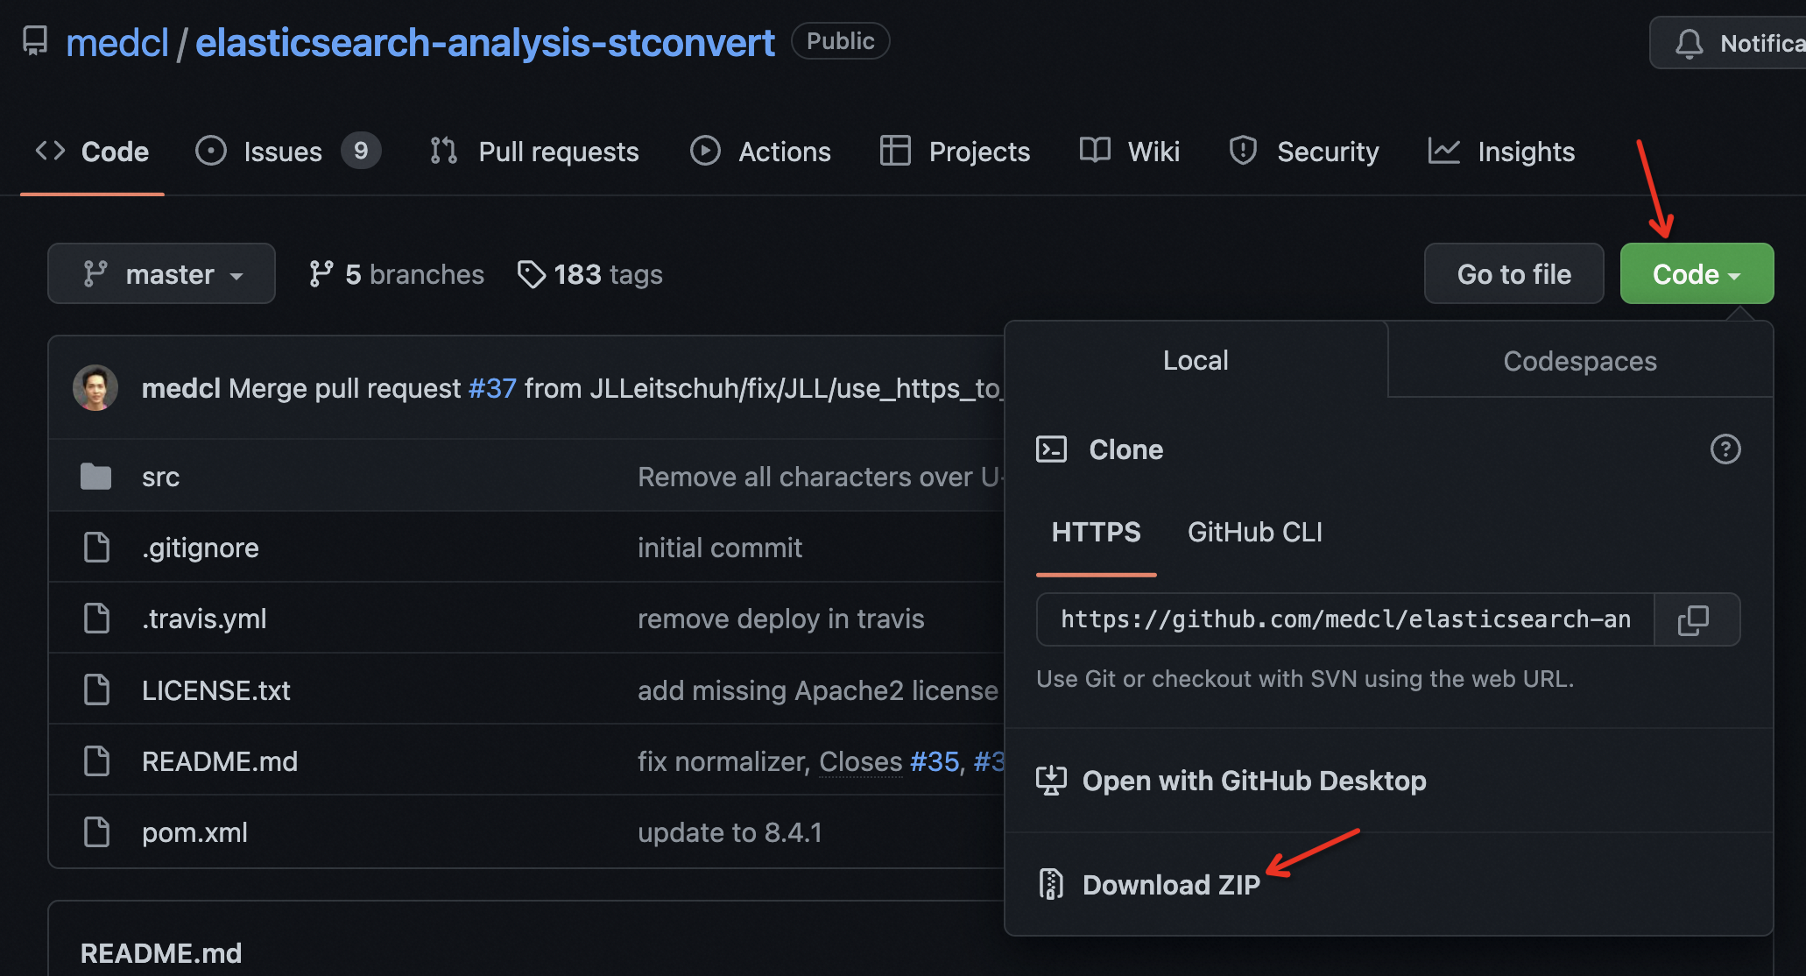This screenshot has height=976, width=1806.
Task: Open the medcl owner profile link
Action: click(117, 42)
